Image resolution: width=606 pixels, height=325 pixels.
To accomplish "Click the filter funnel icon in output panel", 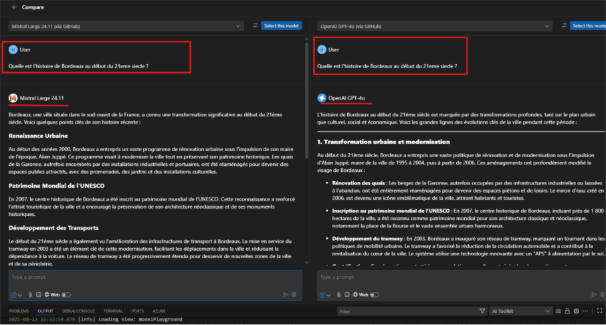I will click(482, 311).
